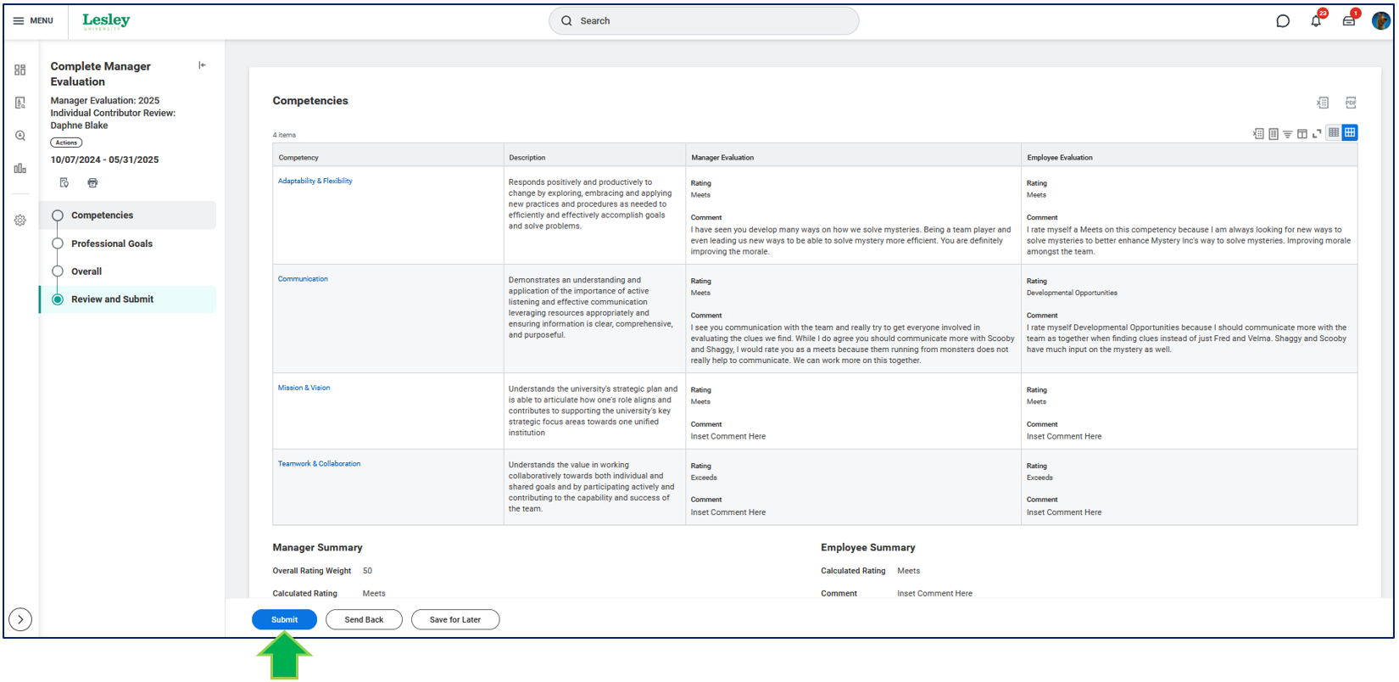Click the '4 items' count text
1399x682 pixels.
[x=284, y=135]
